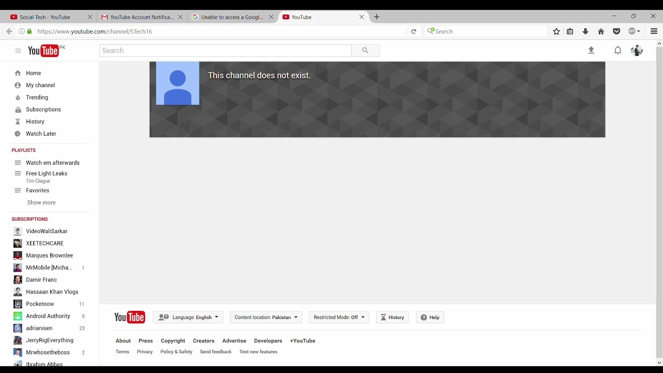The width and height of the screenshot is (663, 373).
Task: Select the active YouTube tab
Action: point(323,17)
